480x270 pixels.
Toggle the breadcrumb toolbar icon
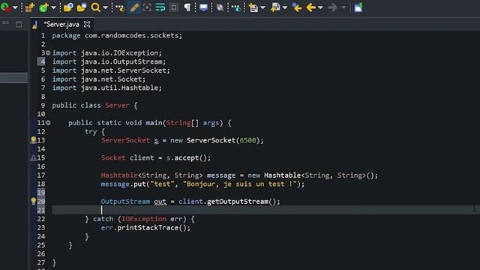120,7
